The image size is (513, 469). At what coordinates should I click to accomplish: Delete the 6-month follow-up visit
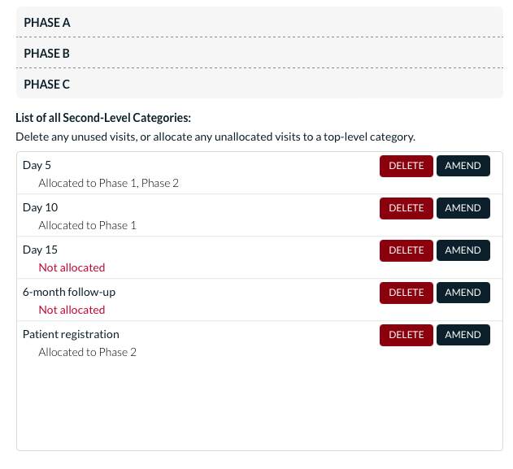[406, 293]
